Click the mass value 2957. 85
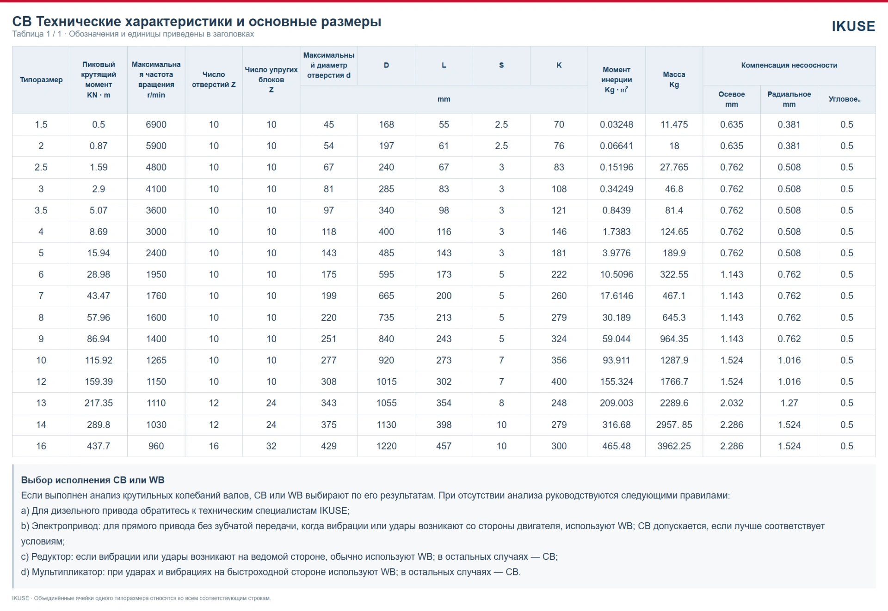 pos(674,425)
